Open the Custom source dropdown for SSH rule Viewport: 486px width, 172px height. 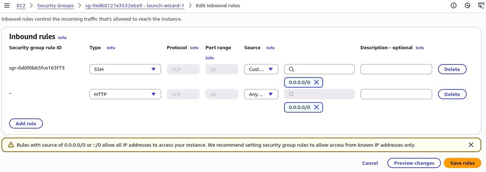pos(261,69)
